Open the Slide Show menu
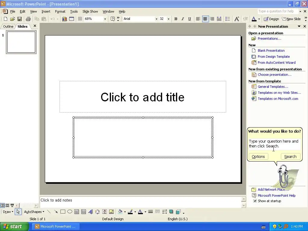 (90, 11)
